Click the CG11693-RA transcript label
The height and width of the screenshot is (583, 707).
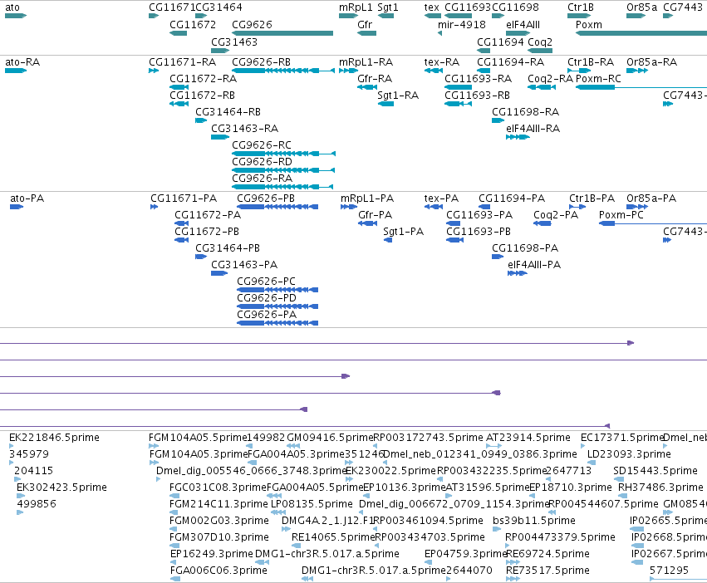478,78
